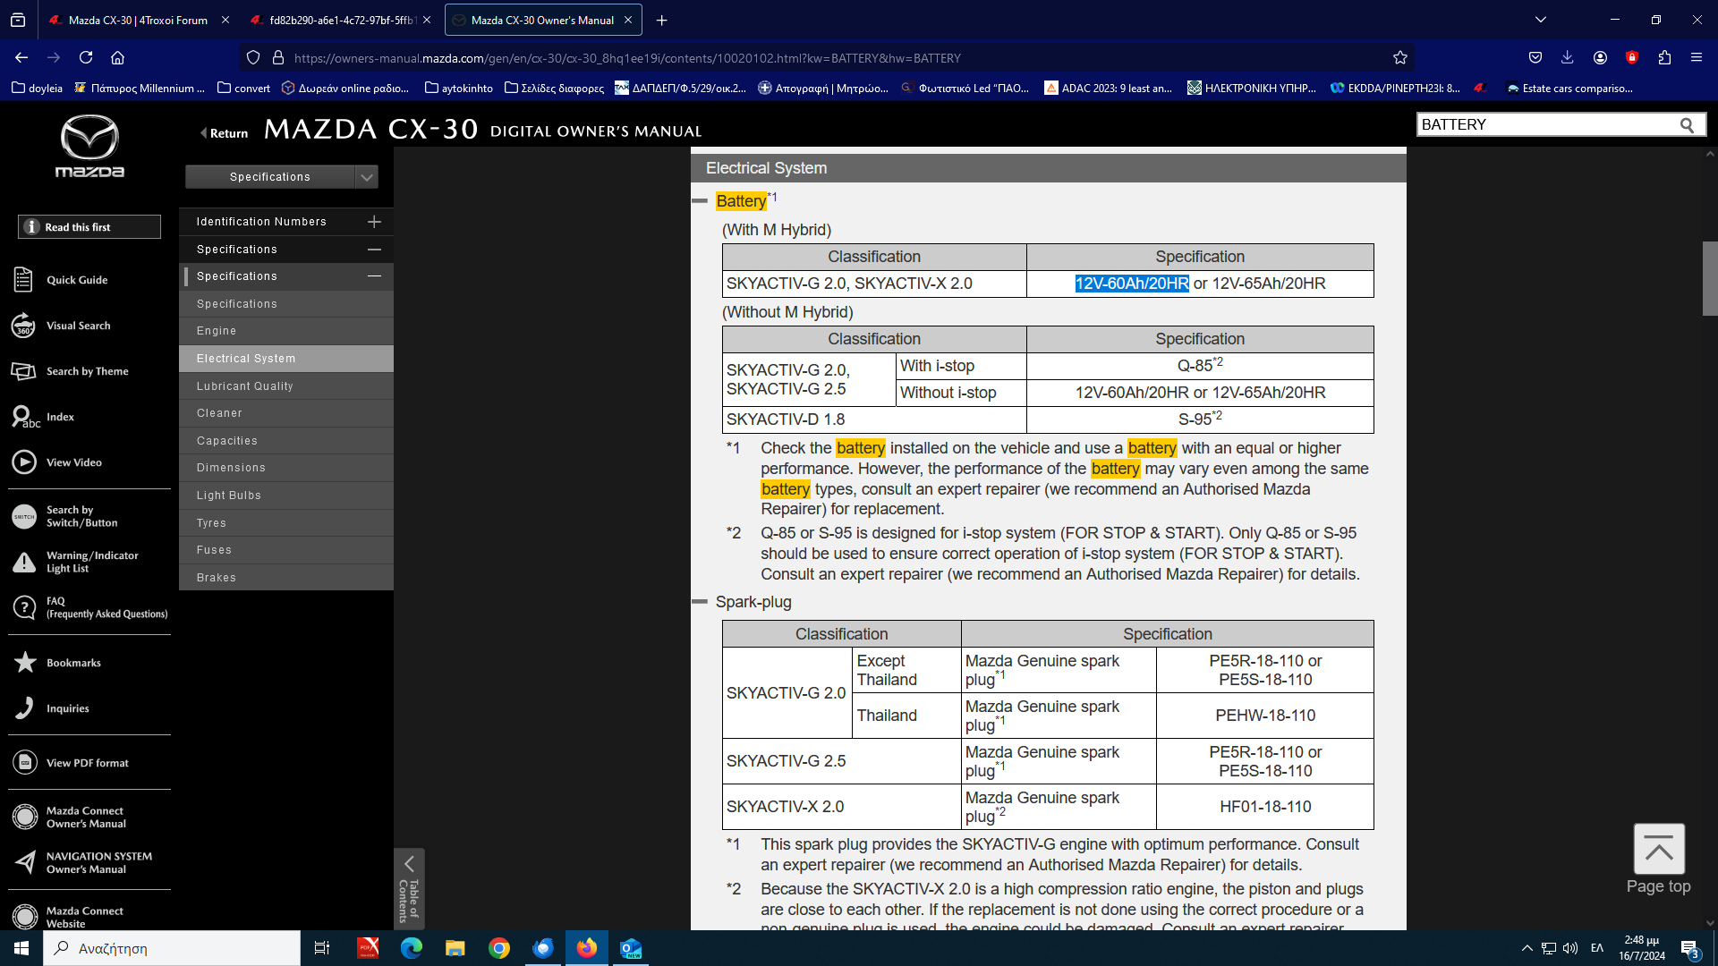Image resolution: width=1718 pixels, height=966 pixels.
Task: Open Windows Start menu
Action: tap(21, 948)
